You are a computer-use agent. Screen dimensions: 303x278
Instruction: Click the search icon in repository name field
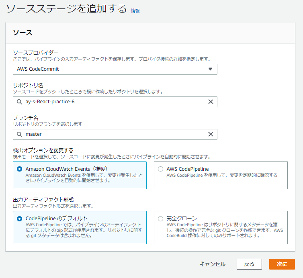click(x=19, y=102)
